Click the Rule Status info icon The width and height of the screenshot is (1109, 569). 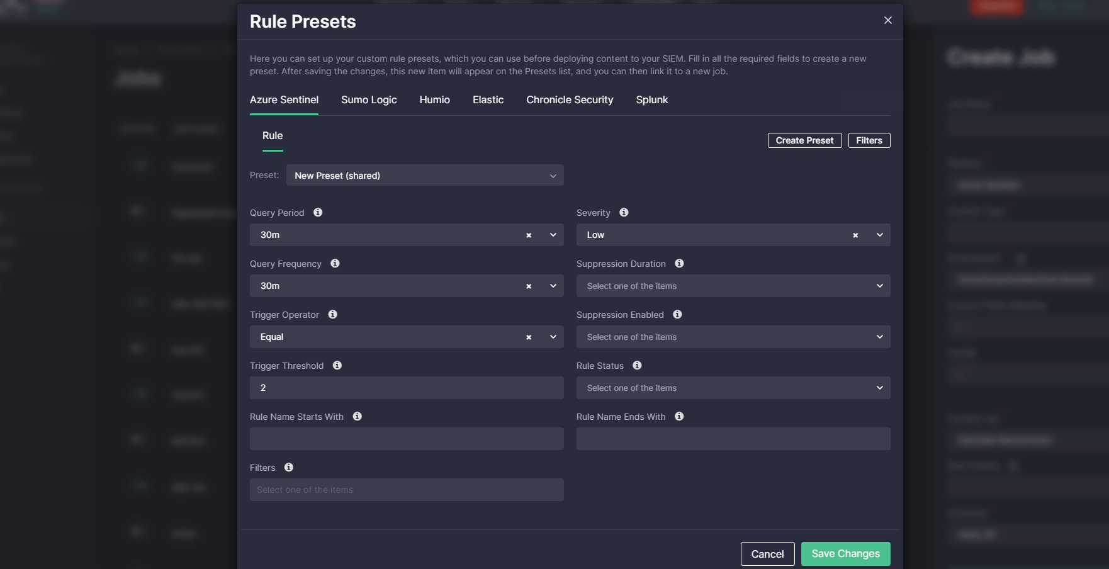[x=637, y=366]
